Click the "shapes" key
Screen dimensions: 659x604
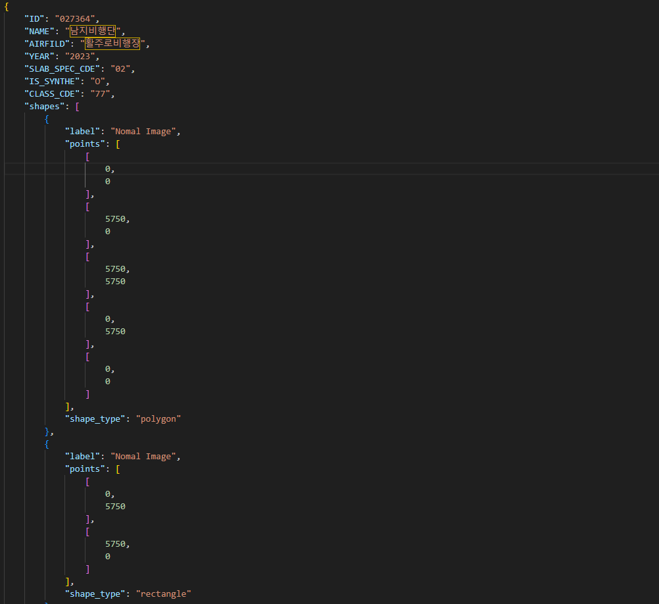point(44,107)
